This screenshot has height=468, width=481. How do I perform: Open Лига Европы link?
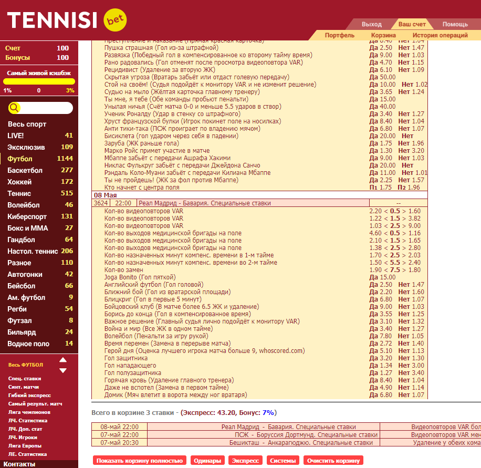pos(25,445)
